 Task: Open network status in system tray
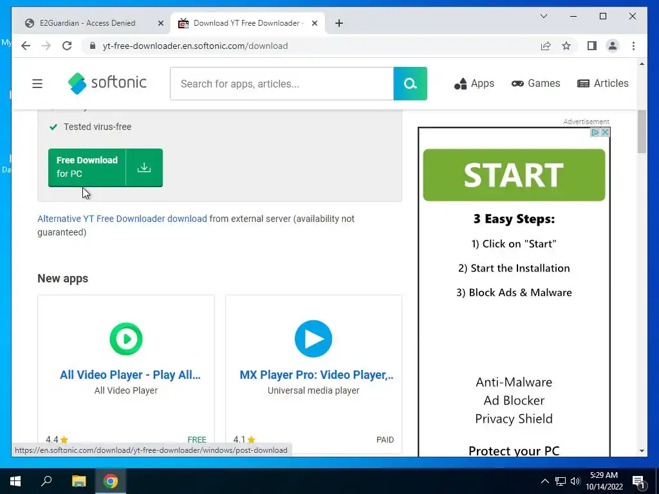561,481
